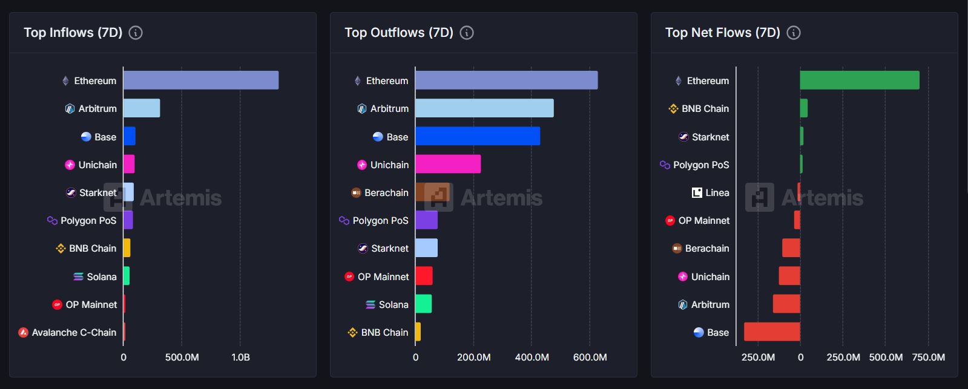Click the BNB Chain logo in Top Outflows
This screenshot has height=389, width=968.
click(353, 332)
